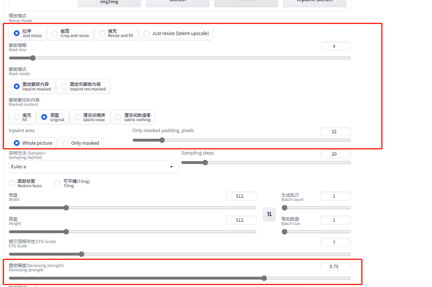
Task: Click the Denoising strength slider track
Action: [179, 278]
